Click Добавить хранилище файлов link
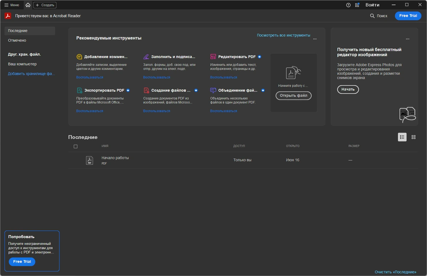 tap(32, 74)
